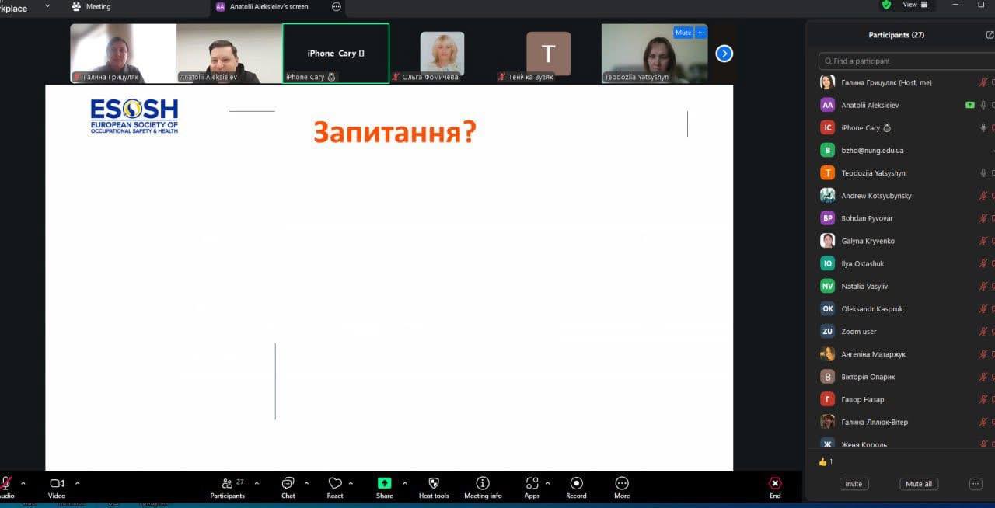Expand the Video options arrow
The width and height of the screenshot is (995, 508).
77,483
